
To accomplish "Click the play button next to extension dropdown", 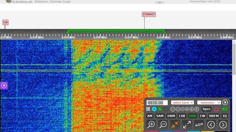I will [x=225, y=102].
